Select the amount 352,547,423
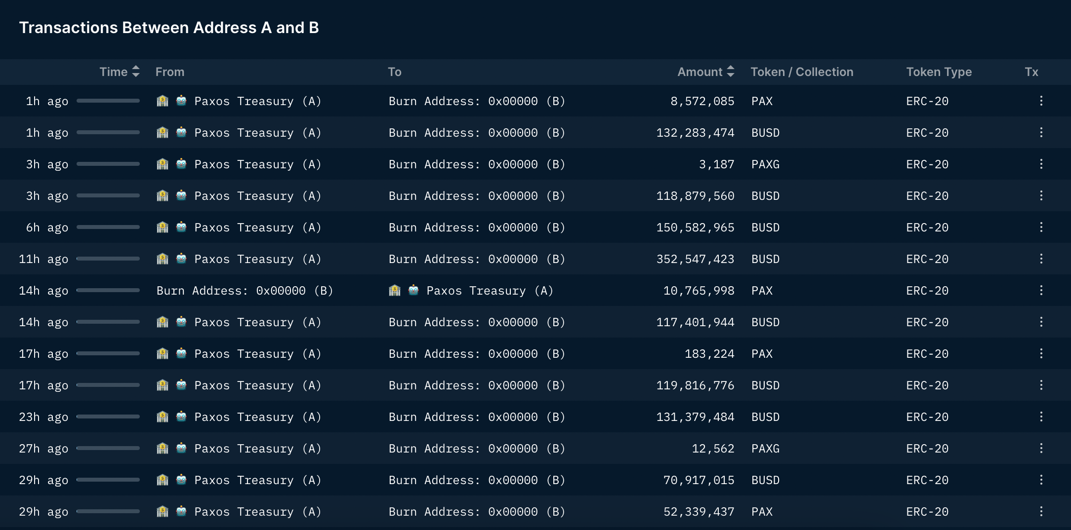Image resolution: width=1071 pixels, height=530 pixels. (x=695, y=259)
